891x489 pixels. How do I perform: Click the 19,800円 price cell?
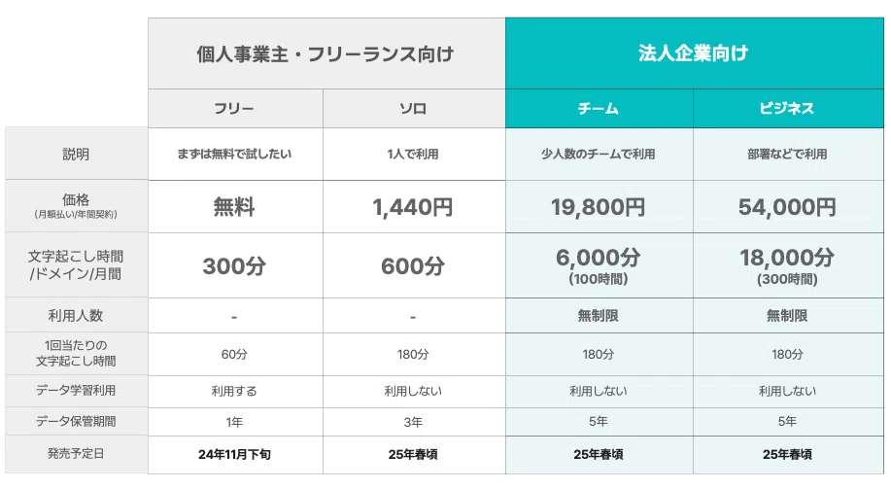[599, 206]
